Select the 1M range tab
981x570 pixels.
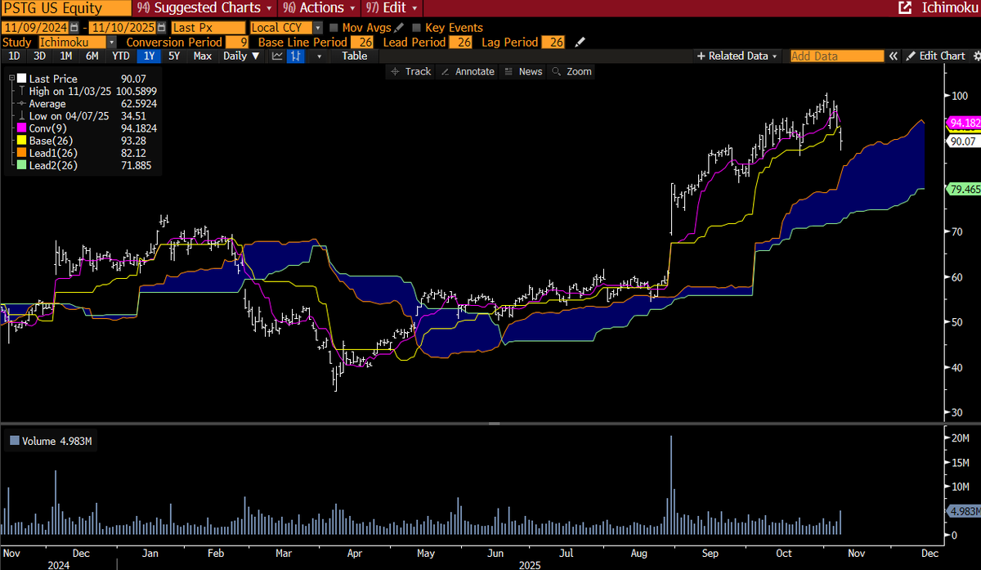coord(66,56)
